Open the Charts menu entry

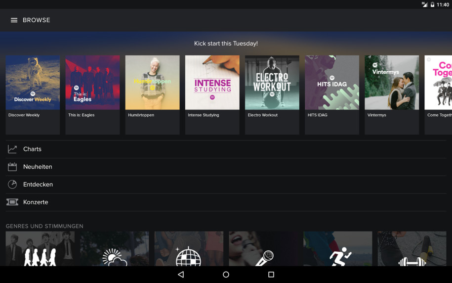tap(226, 149)
